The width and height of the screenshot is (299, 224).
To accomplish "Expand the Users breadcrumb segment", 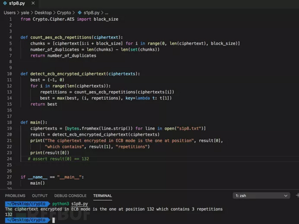I will (10, 13).
